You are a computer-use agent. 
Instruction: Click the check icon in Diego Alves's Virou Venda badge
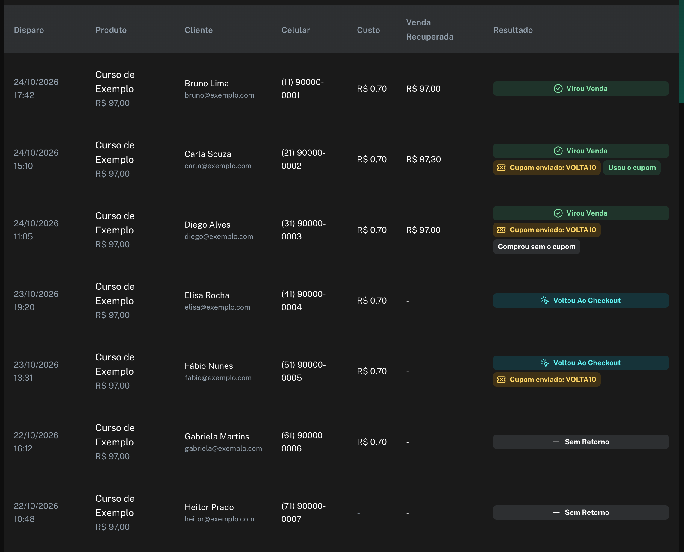click(558, 213)
